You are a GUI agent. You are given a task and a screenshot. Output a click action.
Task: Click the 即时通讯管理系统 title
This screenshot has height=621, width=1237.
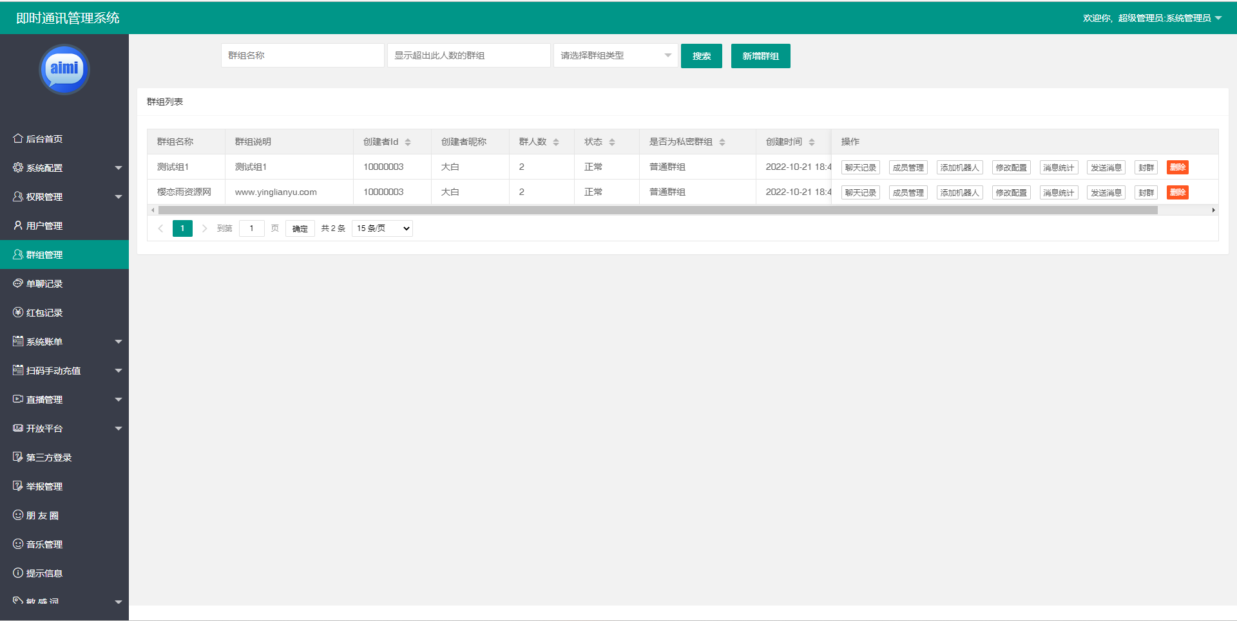point(68,18)
